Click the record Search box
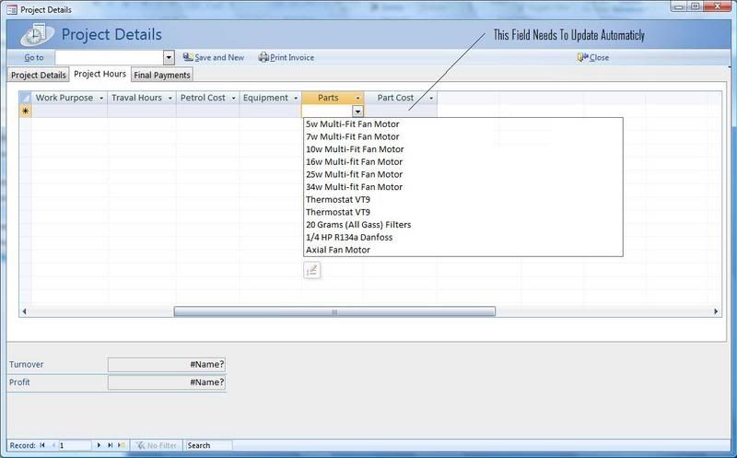This screenshot has height=458, width=737. [207, 445]
